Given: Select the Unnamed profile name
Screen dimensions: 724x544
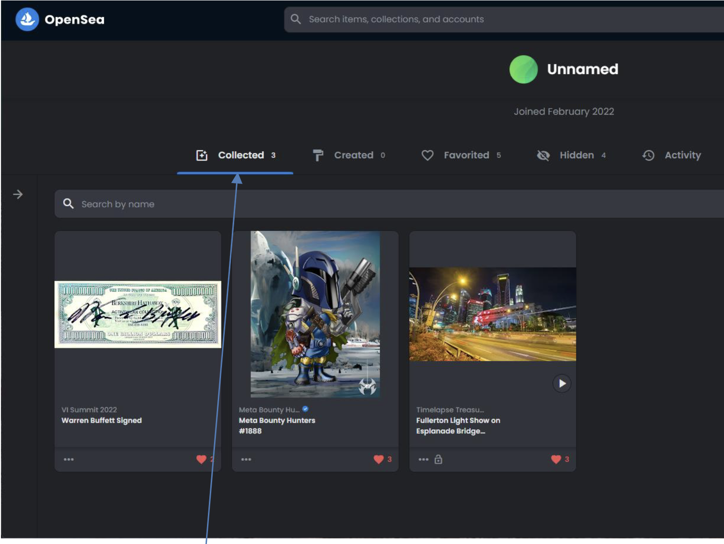Looking at the screenshot, I should [583, 69].
